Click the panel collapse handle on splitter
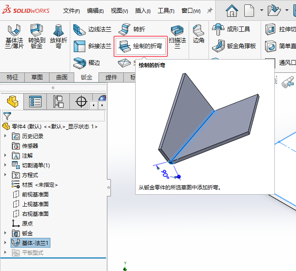 [109, 188]
